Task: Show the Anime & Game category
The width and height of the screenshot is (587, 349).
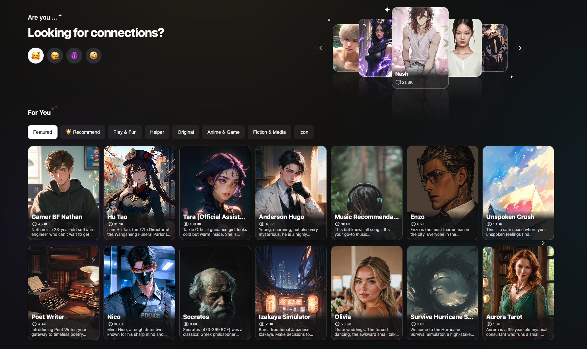Action: point(223,132)
